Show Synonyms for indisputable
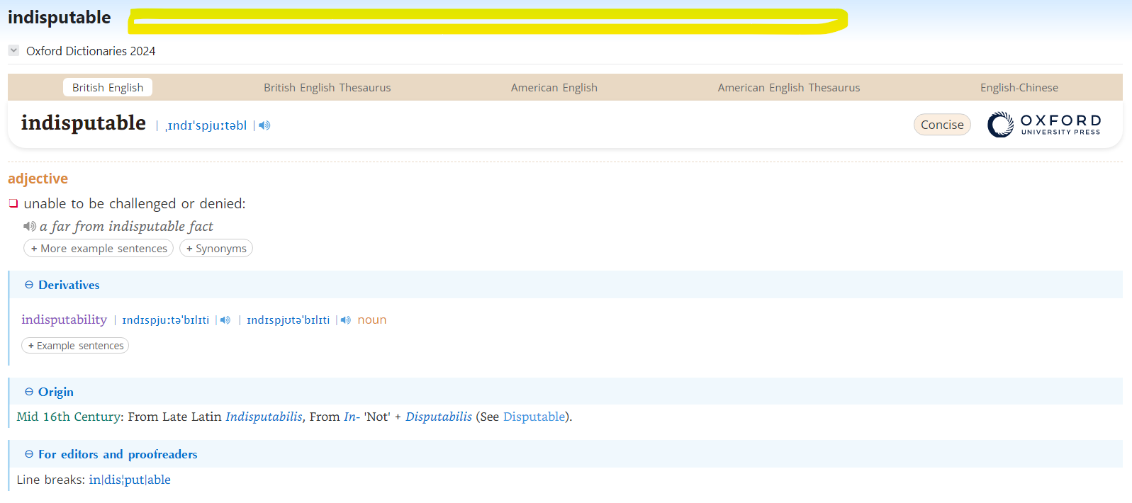The image size is (1132, 503). pos(216,249)
